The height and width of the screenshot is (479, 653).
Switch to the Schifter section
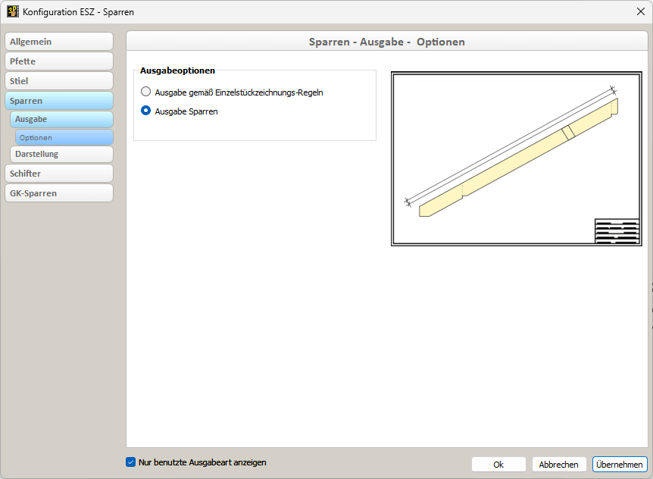click(x=59, y=174)
